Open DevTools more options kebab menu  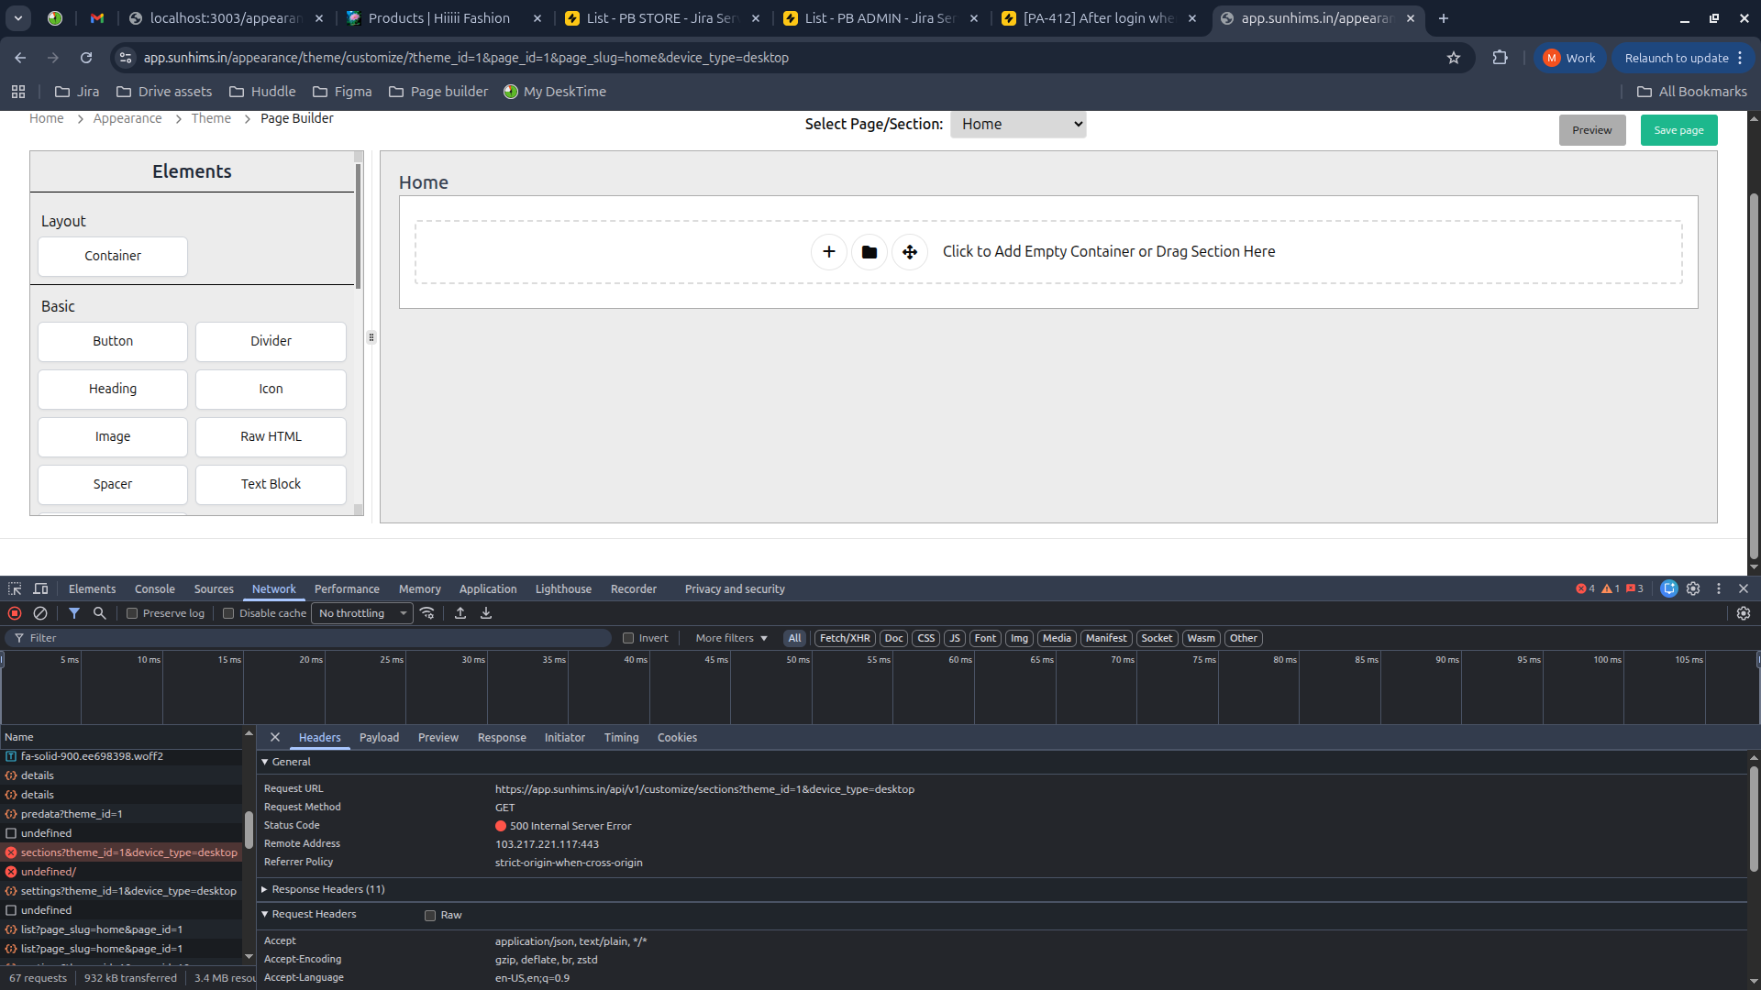click(x=1719, y=588)
